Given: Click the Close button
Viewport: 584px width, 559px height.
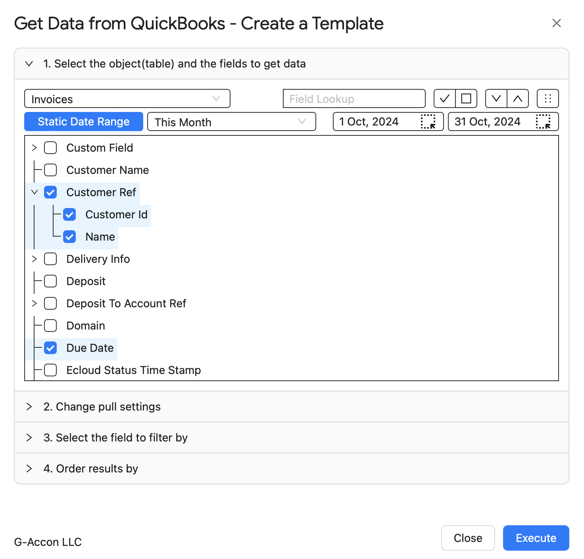Looking at the screenshot, I should click(x=468, y=538).
